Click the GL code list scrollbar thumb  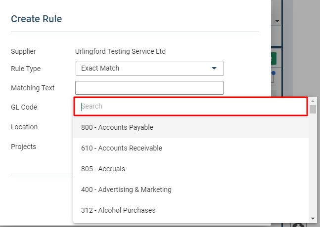313,110
